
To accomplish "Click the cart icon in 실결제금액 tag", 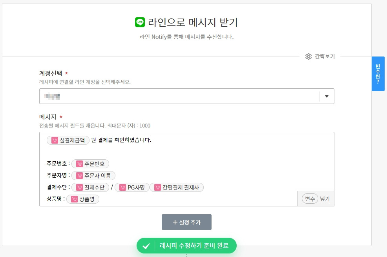I will coord(55,140).
